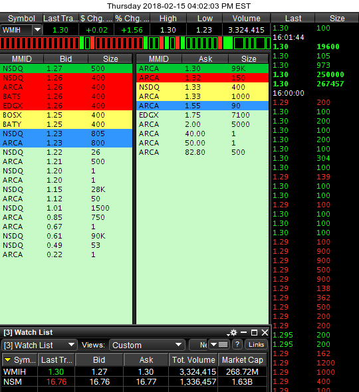Image resolution: width=359 pixels, height=392 pixels.
Task: Click the 1.63B market cap cell
Action: pyautogui.click(x=242, y=382)
